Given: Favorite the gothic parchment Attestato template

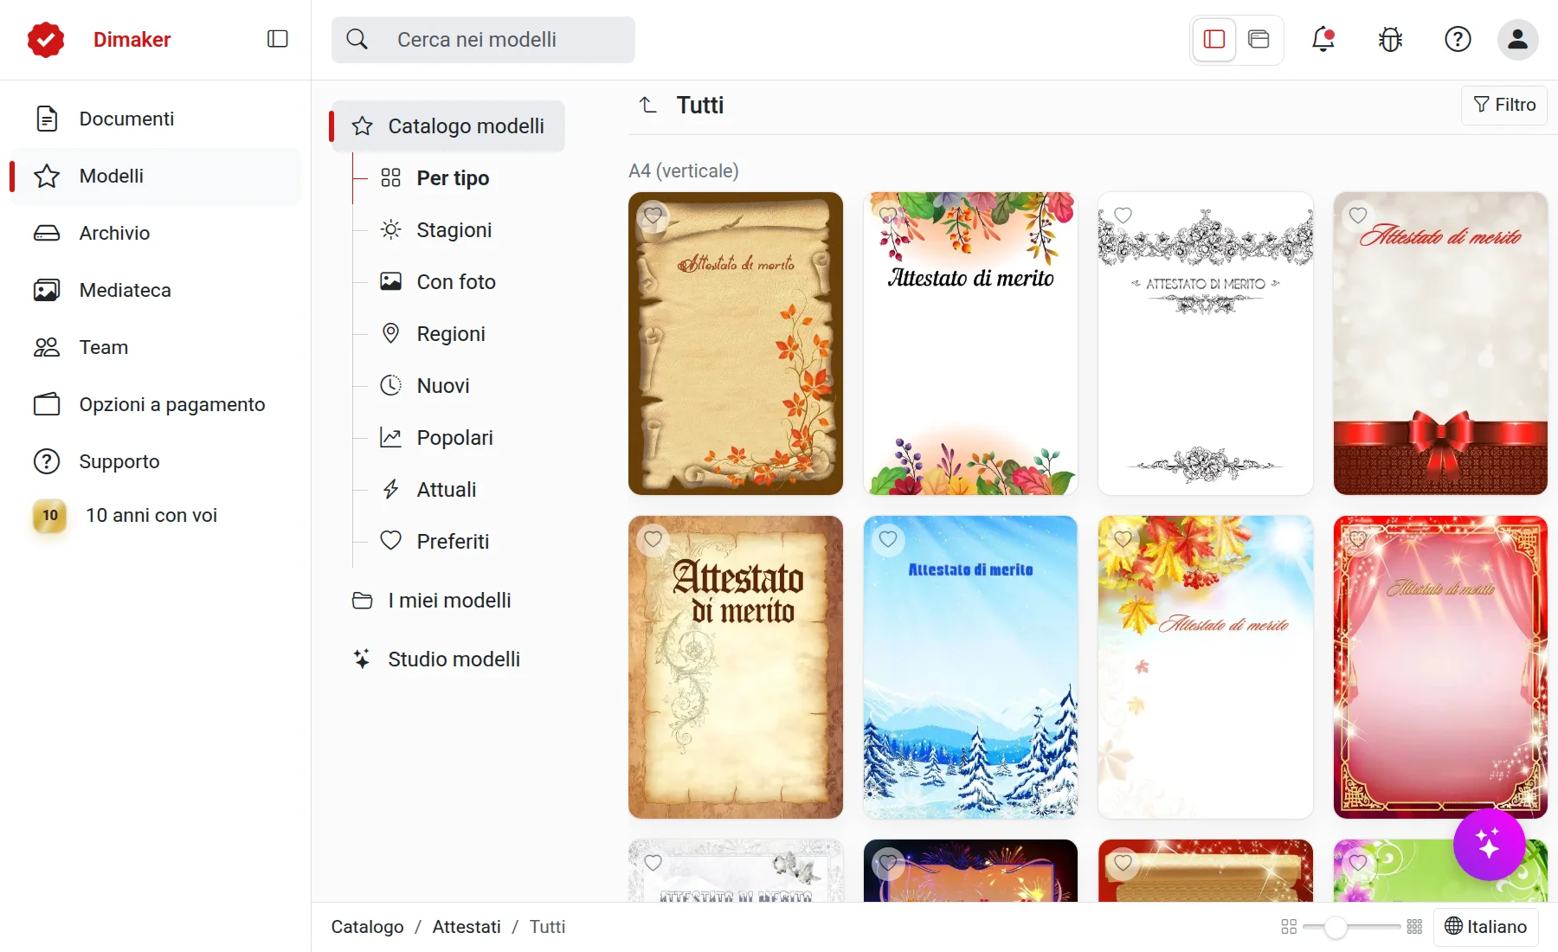Looking at the screenshot, I should click(x=653, y=539).
